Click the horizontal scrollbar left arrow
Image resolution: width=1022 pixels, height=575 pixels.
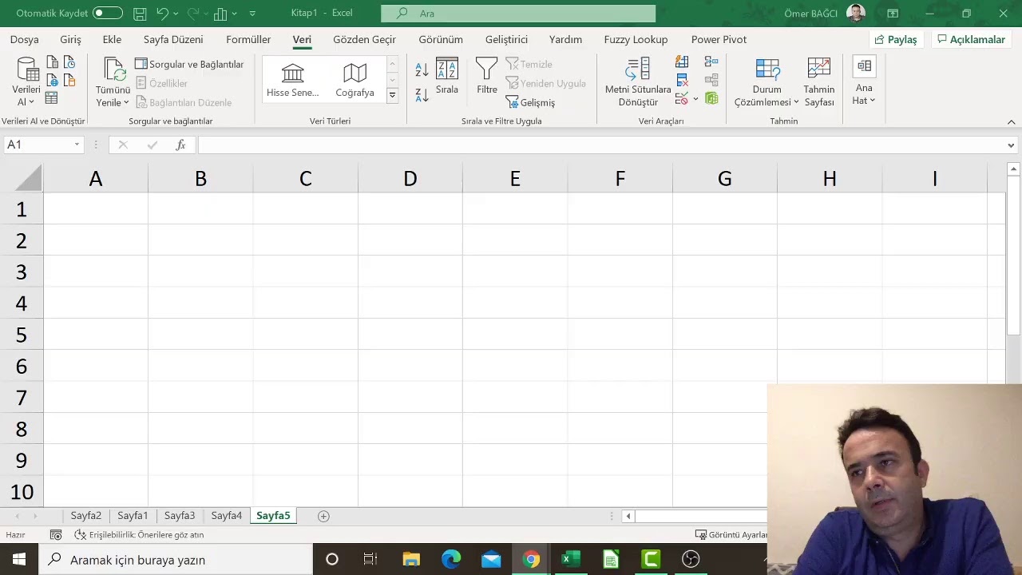628,516
